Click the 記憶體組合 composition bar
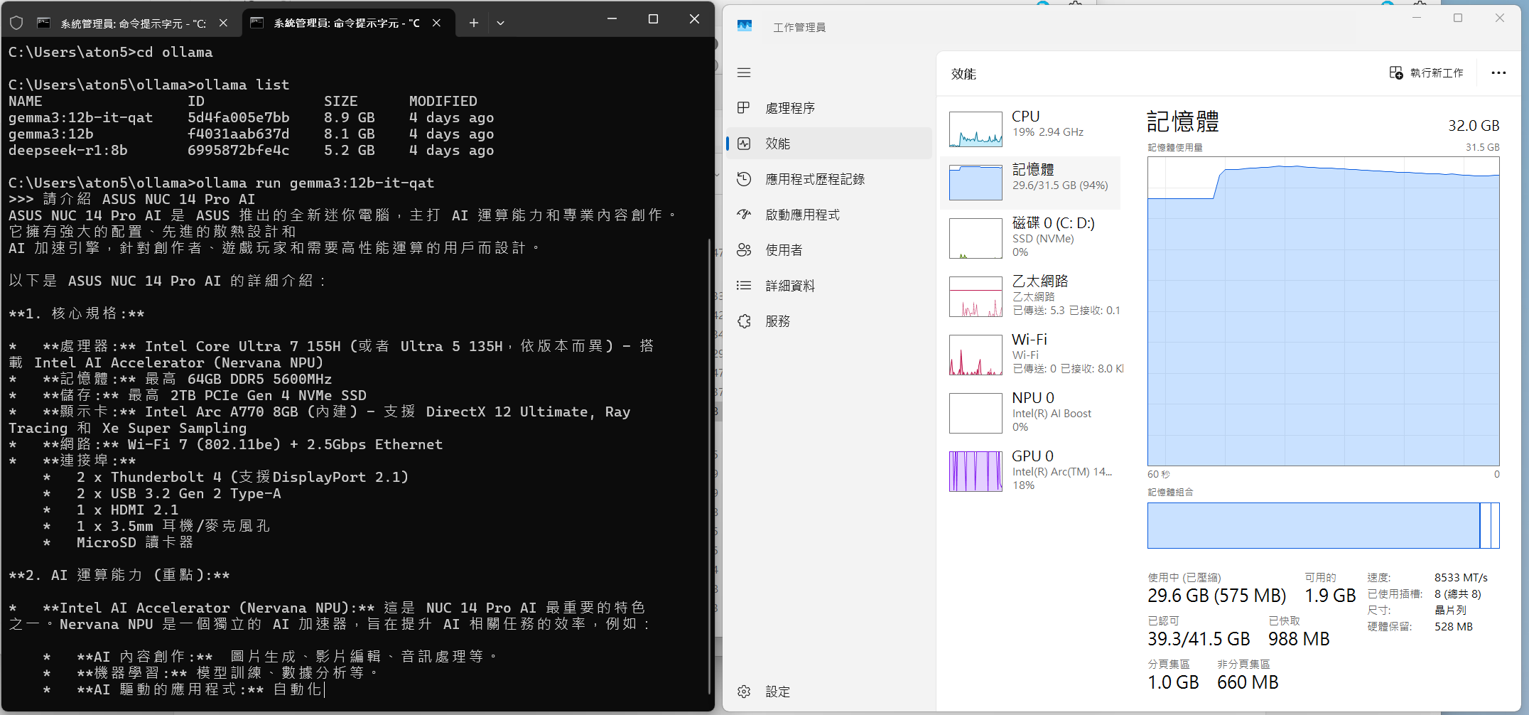 coord(1323,525)
